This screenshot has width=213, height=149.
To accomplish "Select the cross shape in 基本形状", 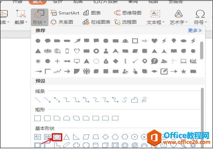I will click(76, 145).
